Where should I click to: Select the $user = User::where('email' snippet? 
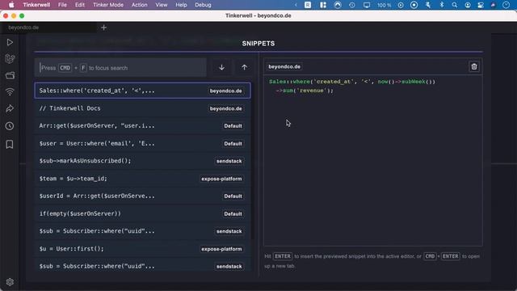(142, 144)
